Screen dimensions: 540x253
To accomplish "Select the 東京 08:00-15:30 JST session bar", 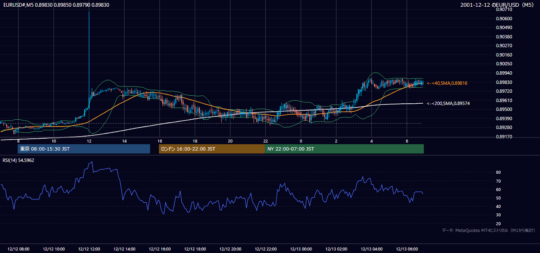I will [84, 149].
